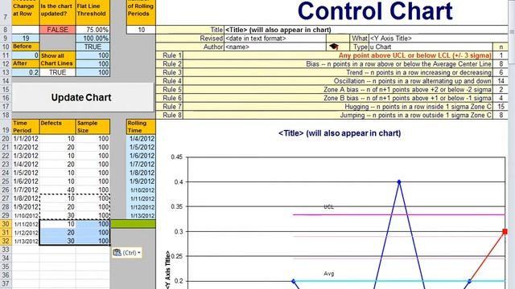Select Time Period cell 1/13/2012
This screenshot has width=515, height=289.
[x=26, y=241]
